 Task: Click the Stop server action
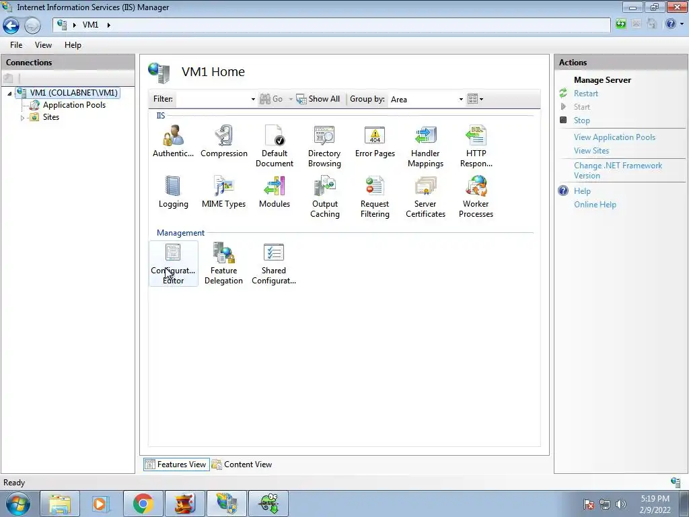click(582, 120)
